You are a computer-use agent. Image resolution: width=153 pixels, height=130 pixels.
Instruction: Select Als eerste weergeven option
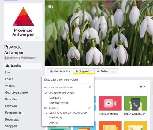(62, 93)
